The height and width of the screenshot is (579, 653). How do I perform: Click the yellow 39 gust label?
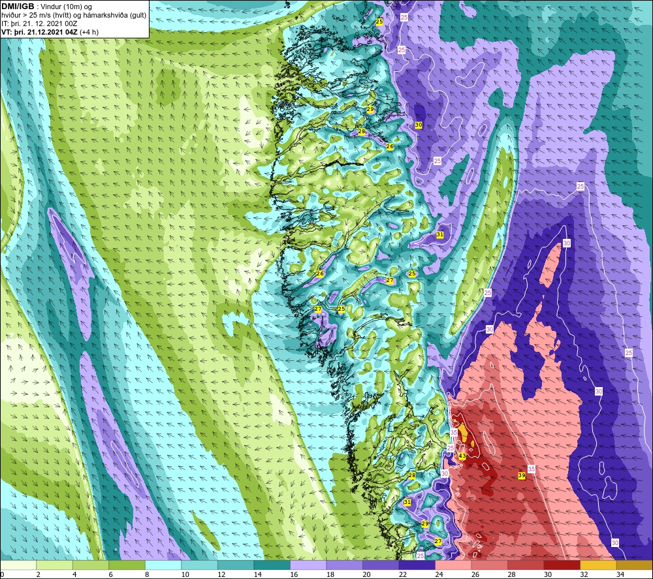[521, 475]
